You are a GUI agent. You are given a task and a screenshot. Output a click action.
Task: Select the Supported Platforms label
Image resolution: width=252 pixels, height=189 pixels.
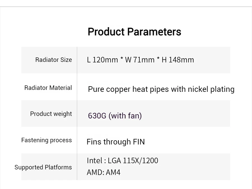(x=43, y=167)
